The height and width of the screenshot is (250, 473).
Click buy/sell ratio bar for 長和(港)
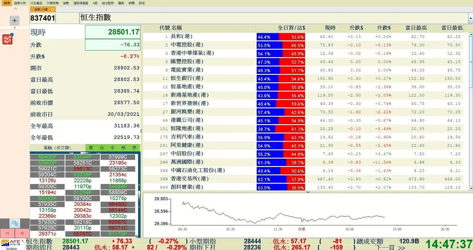click(x=280, y=37)
